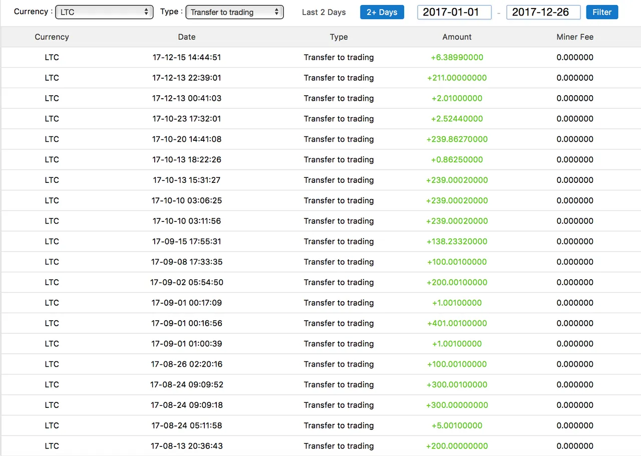Open the Type dropdown showing Transfer to trading

234,12
